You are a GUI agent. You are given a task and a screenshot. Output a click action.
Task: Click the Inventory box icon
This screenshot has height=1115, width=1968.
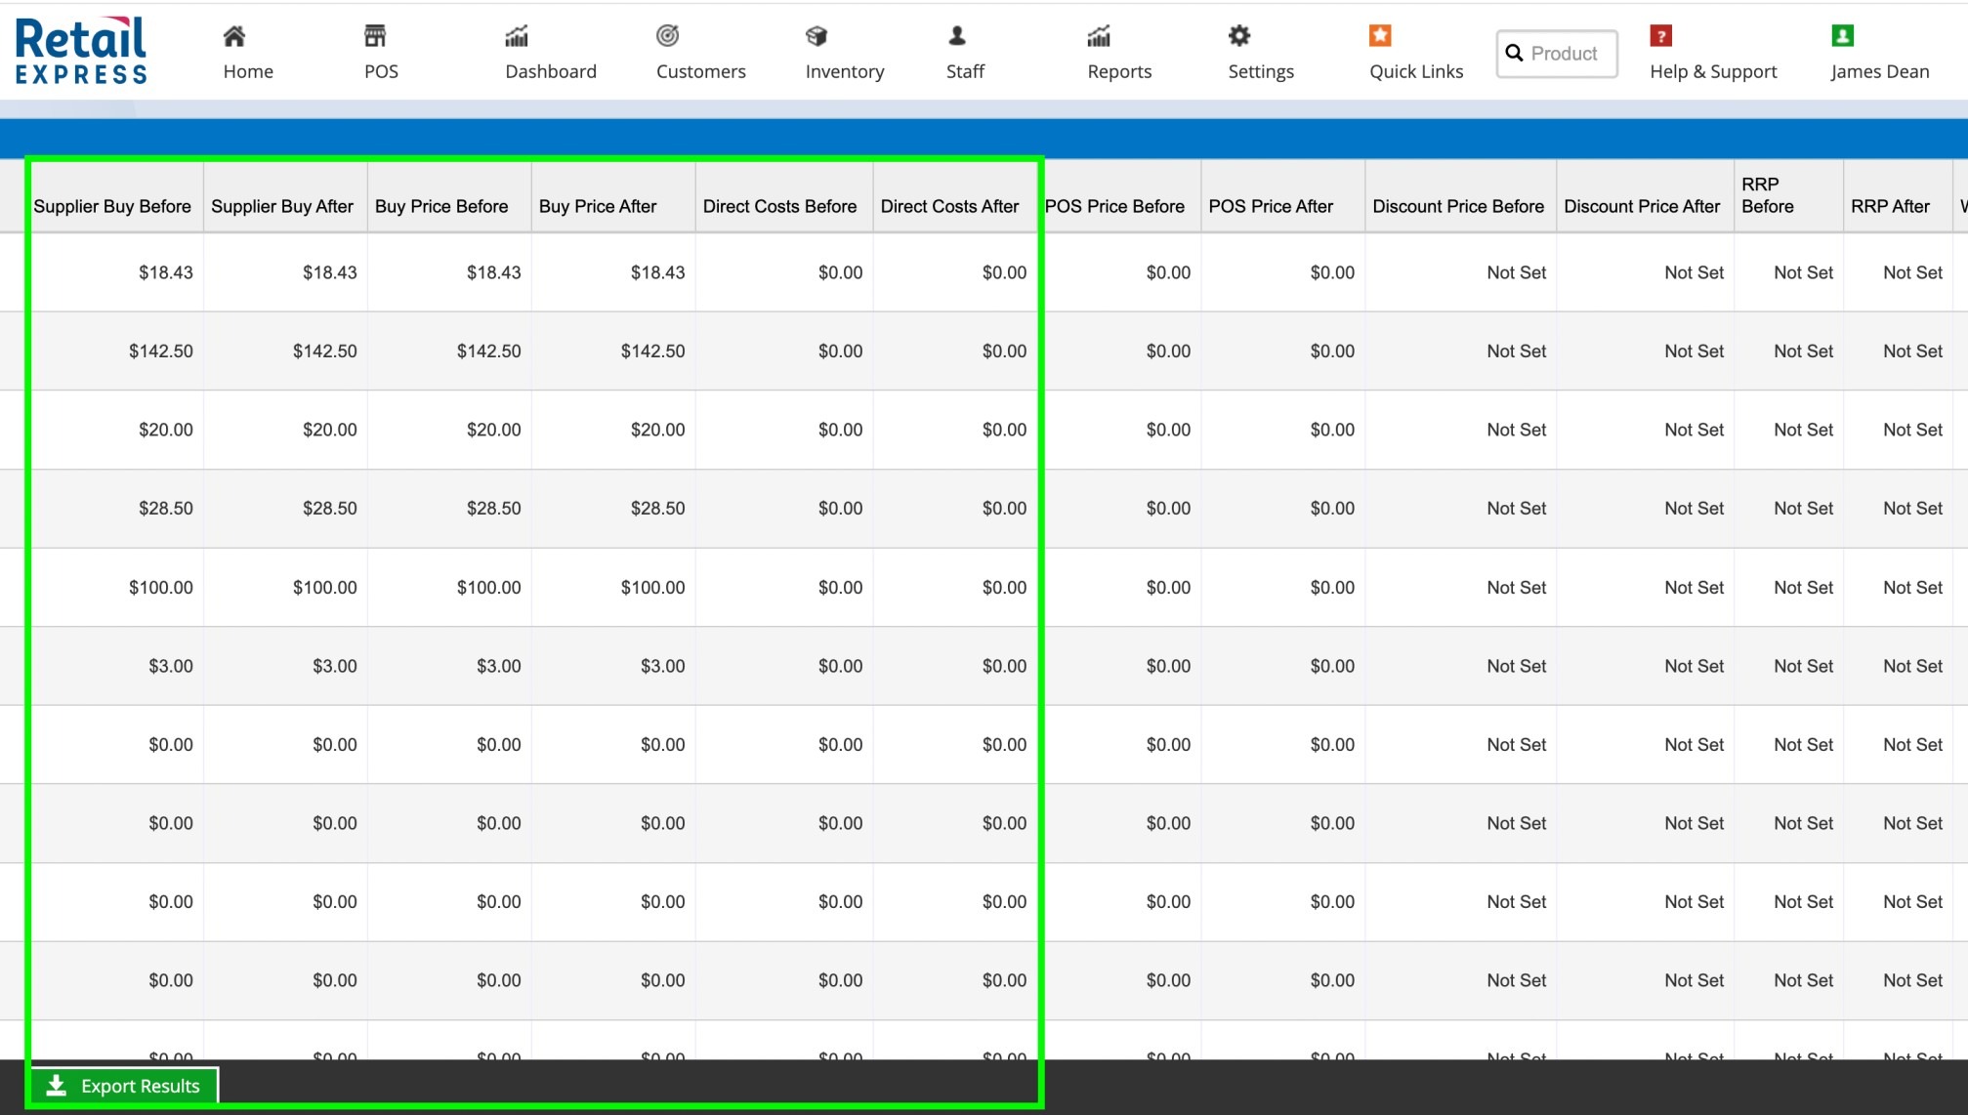817,36
